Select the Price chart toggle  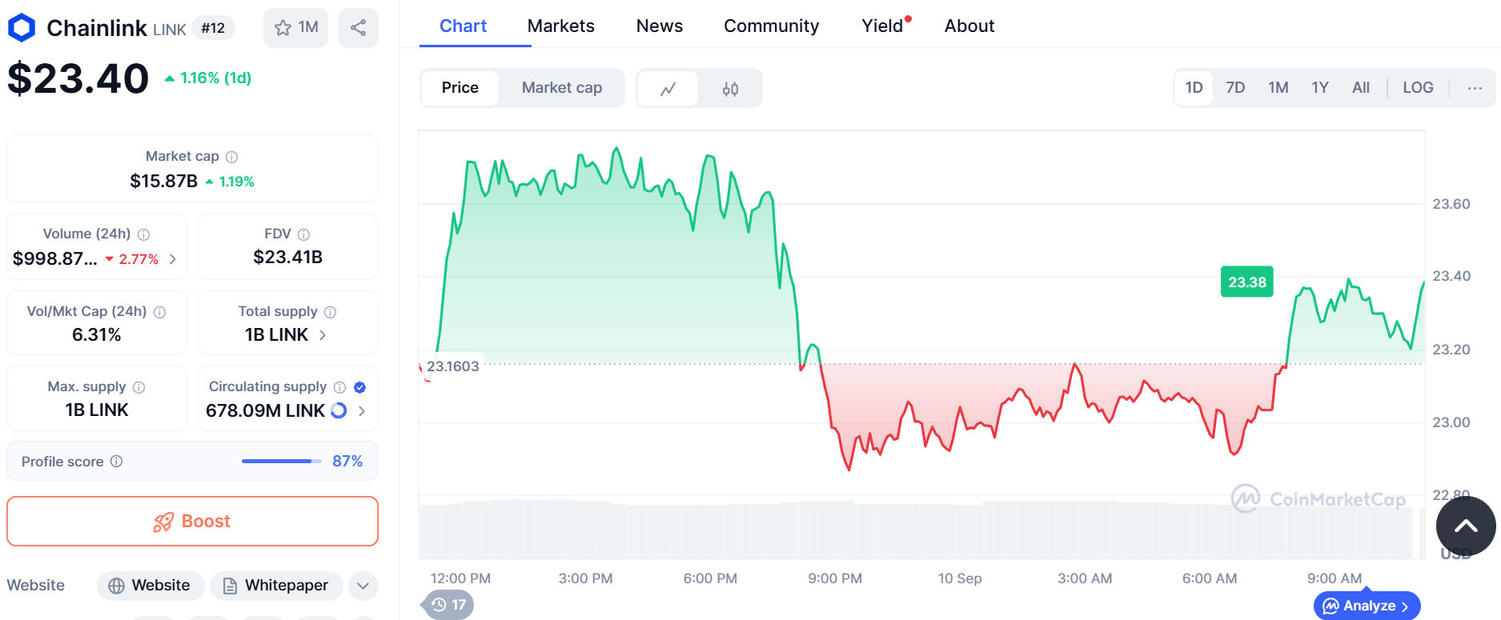[x=460, y=88]
